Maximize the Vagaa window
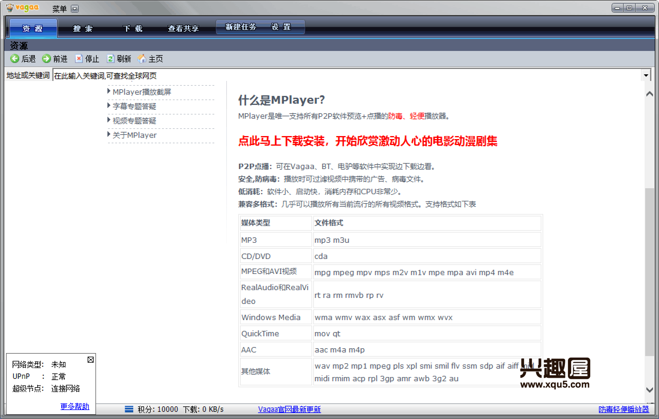659x419 pixels. tap(630, 8)
